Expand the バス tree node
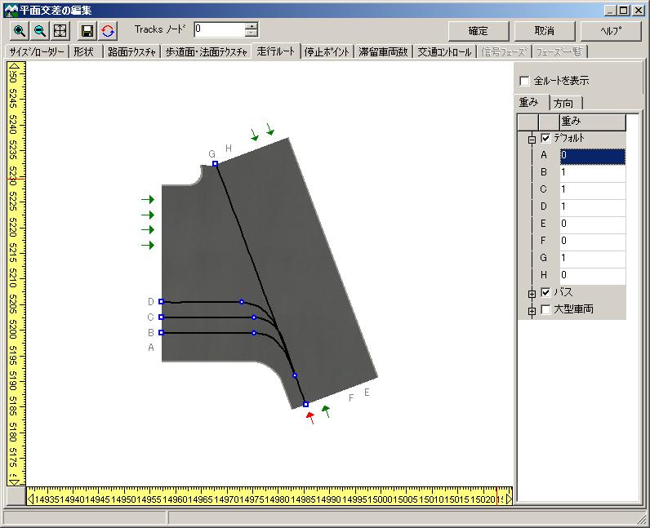This screenshot has height=528, width=650. click(532, 293)
